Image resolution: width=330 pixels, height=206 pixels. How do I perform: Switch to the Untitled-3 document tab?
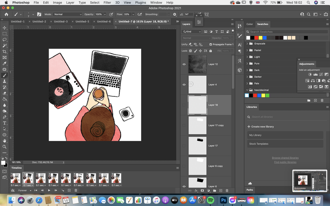[61, 21]
